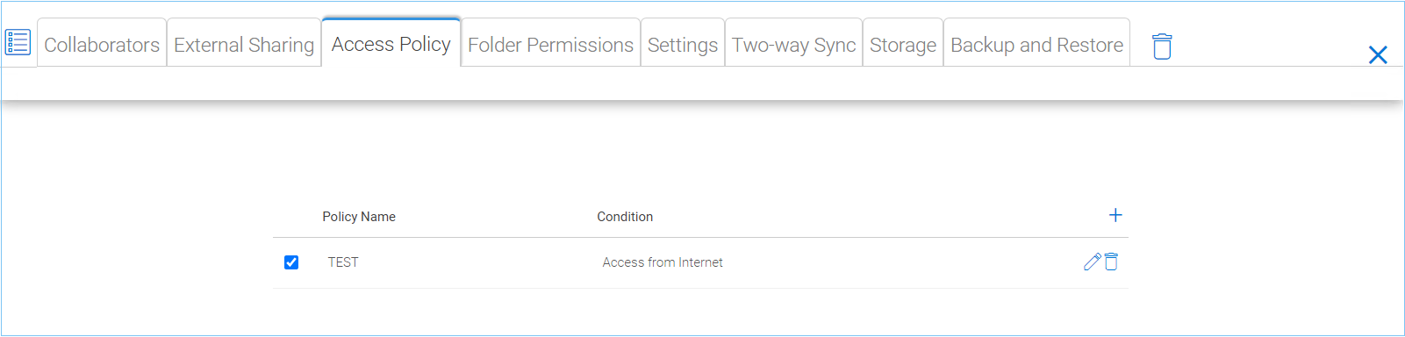Click the Policy Name column header
The image size is (1405, 337).
pyautogui.click(x=359, y=217)
